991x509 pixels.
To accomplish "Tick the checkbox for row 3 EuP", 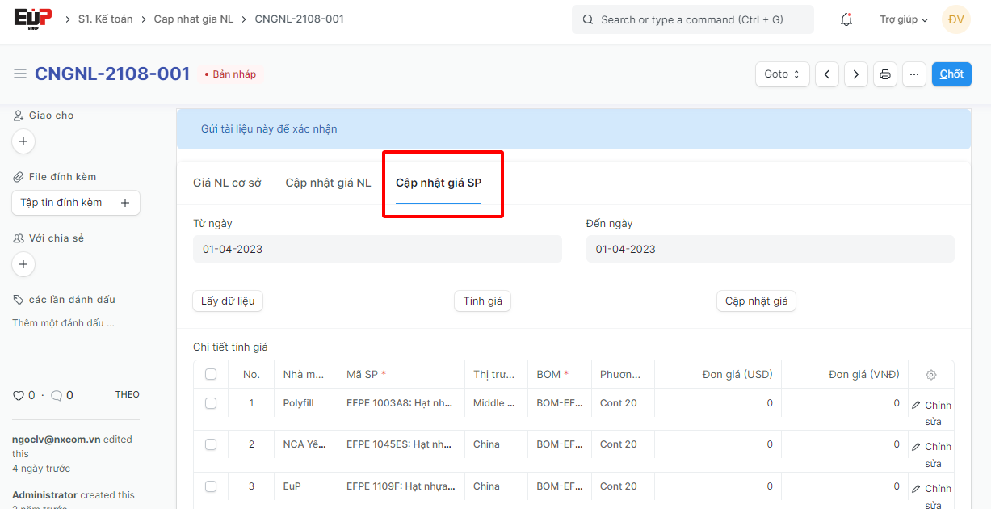I will point(211,486).
